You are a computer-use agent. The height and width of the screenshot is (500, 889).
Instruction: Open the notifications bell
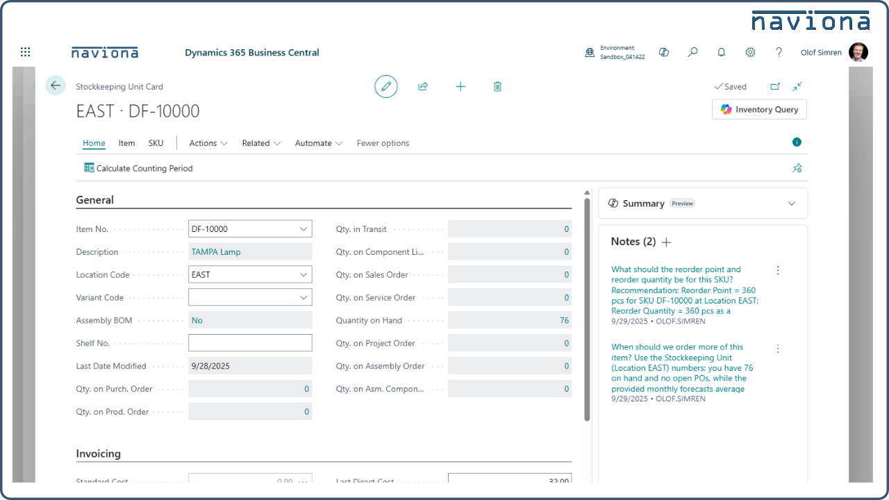click(722, 52)
